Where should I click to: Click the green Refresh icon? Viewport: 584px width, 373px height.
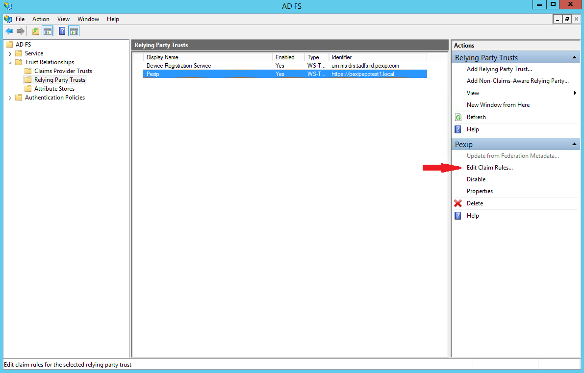coord(458,117)
